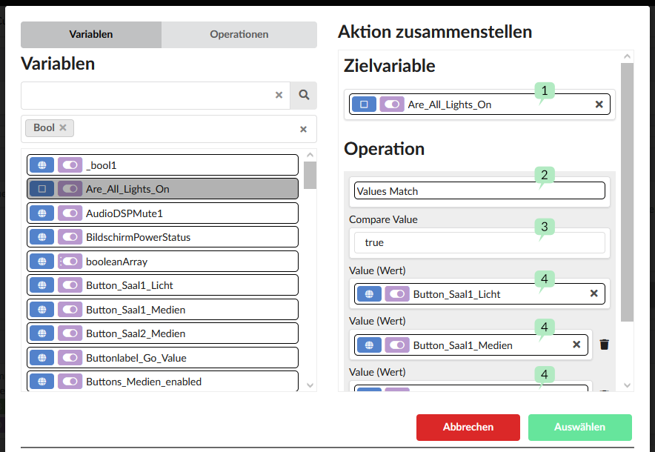Remove the Bool filter tag
The height and width of the screenshot is (452, 655).
tap(63, 127)
